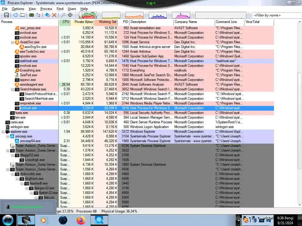This screenshot has width=302, height=226.
Task: Click icon of Trojan.Autorun row PID 4336
Action: click(12, 146)
